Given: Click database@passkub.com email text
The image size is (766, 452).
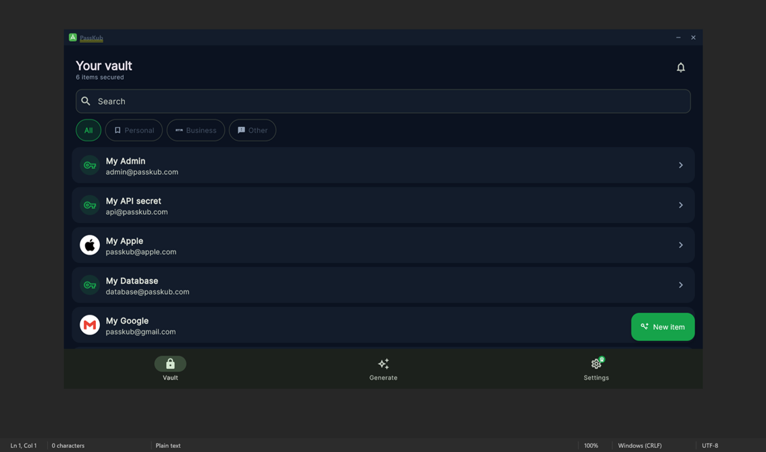Looking at the screenshot, I should 147,292.
